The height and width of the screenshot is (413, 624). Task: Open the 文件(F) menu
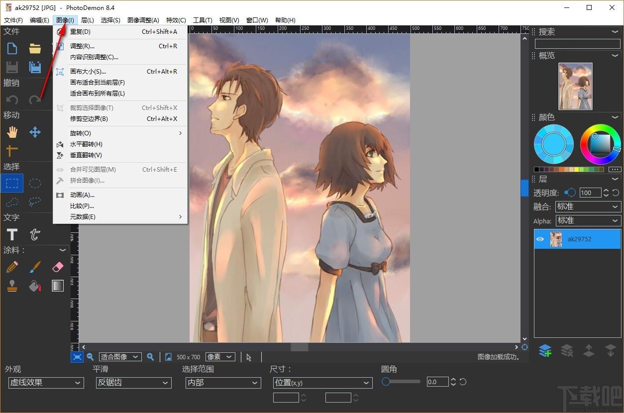pyautogui.click(x=13, y=20)
